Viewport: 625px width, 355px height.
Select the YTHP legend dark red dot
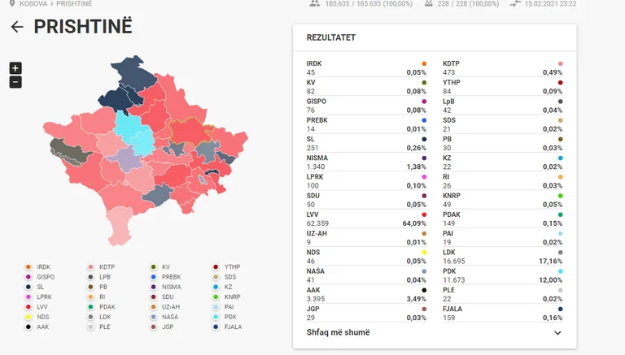click(x=216, y=267)
